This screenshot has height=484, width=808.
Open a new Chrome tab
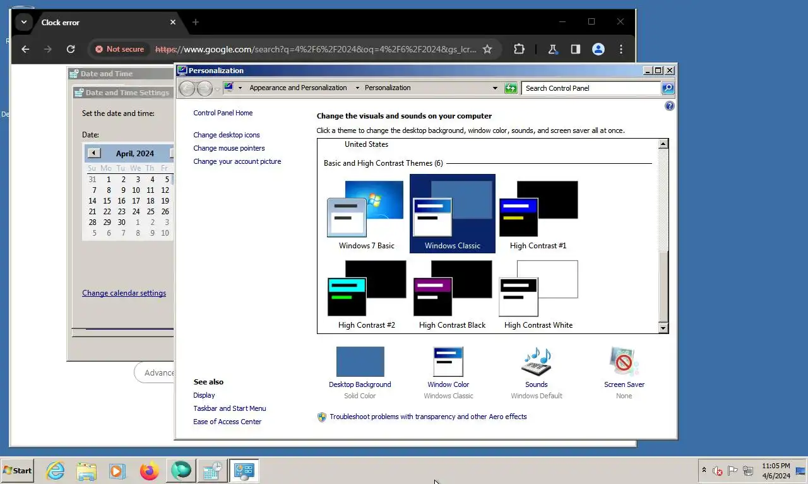click(196, 22)
